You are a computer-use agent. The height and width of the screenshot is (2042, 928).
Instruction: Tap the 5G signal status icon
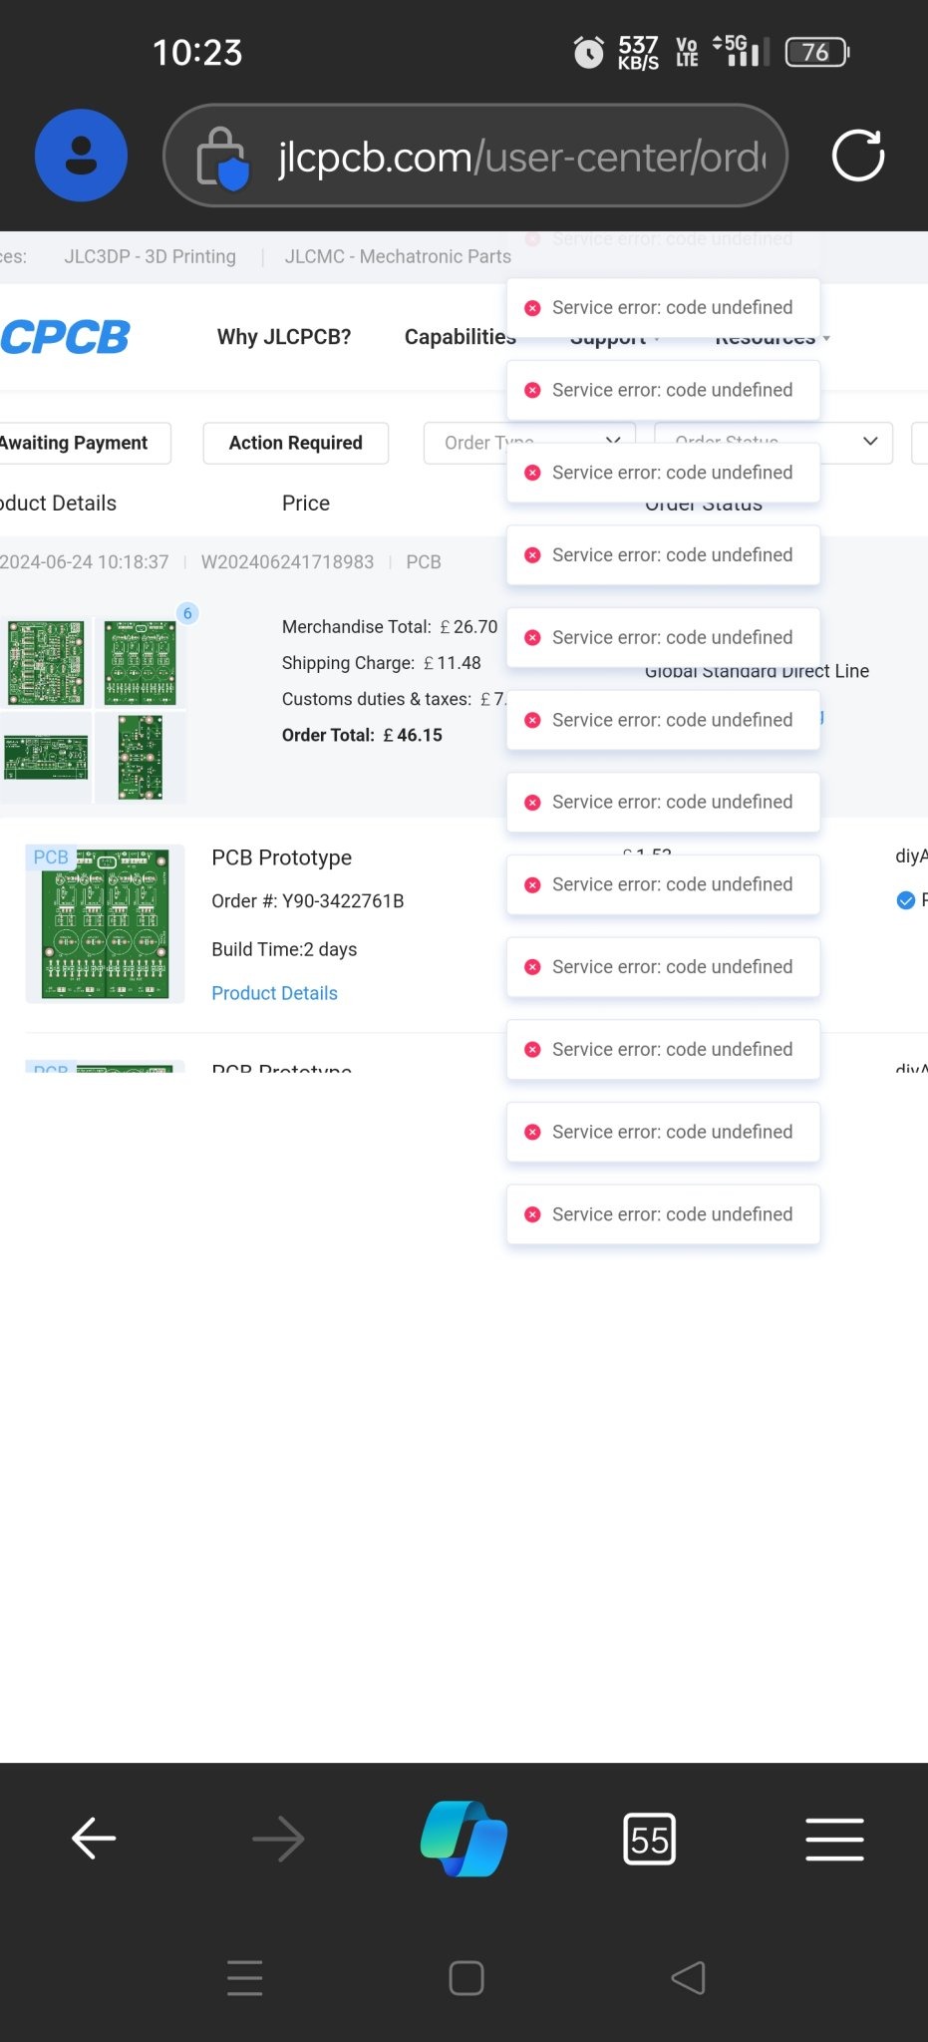741,50
